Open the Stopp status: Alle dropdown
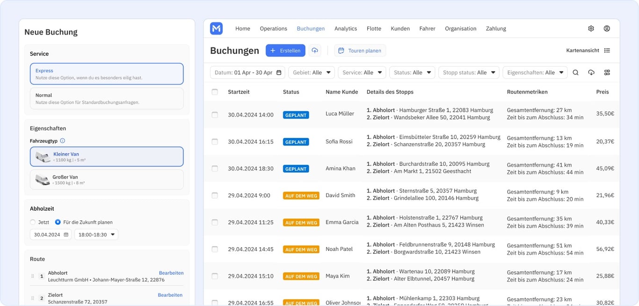639x306 pixels. [469, 72]
